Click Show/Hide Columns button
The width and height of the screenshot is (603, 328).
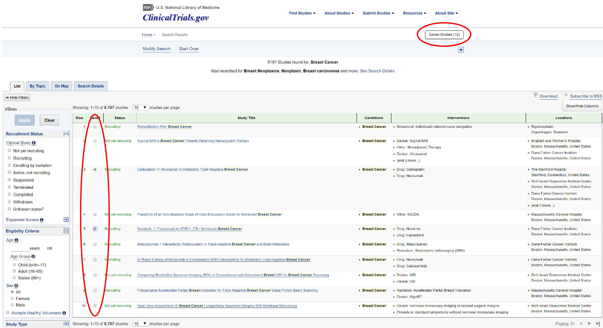pos(582,106)
